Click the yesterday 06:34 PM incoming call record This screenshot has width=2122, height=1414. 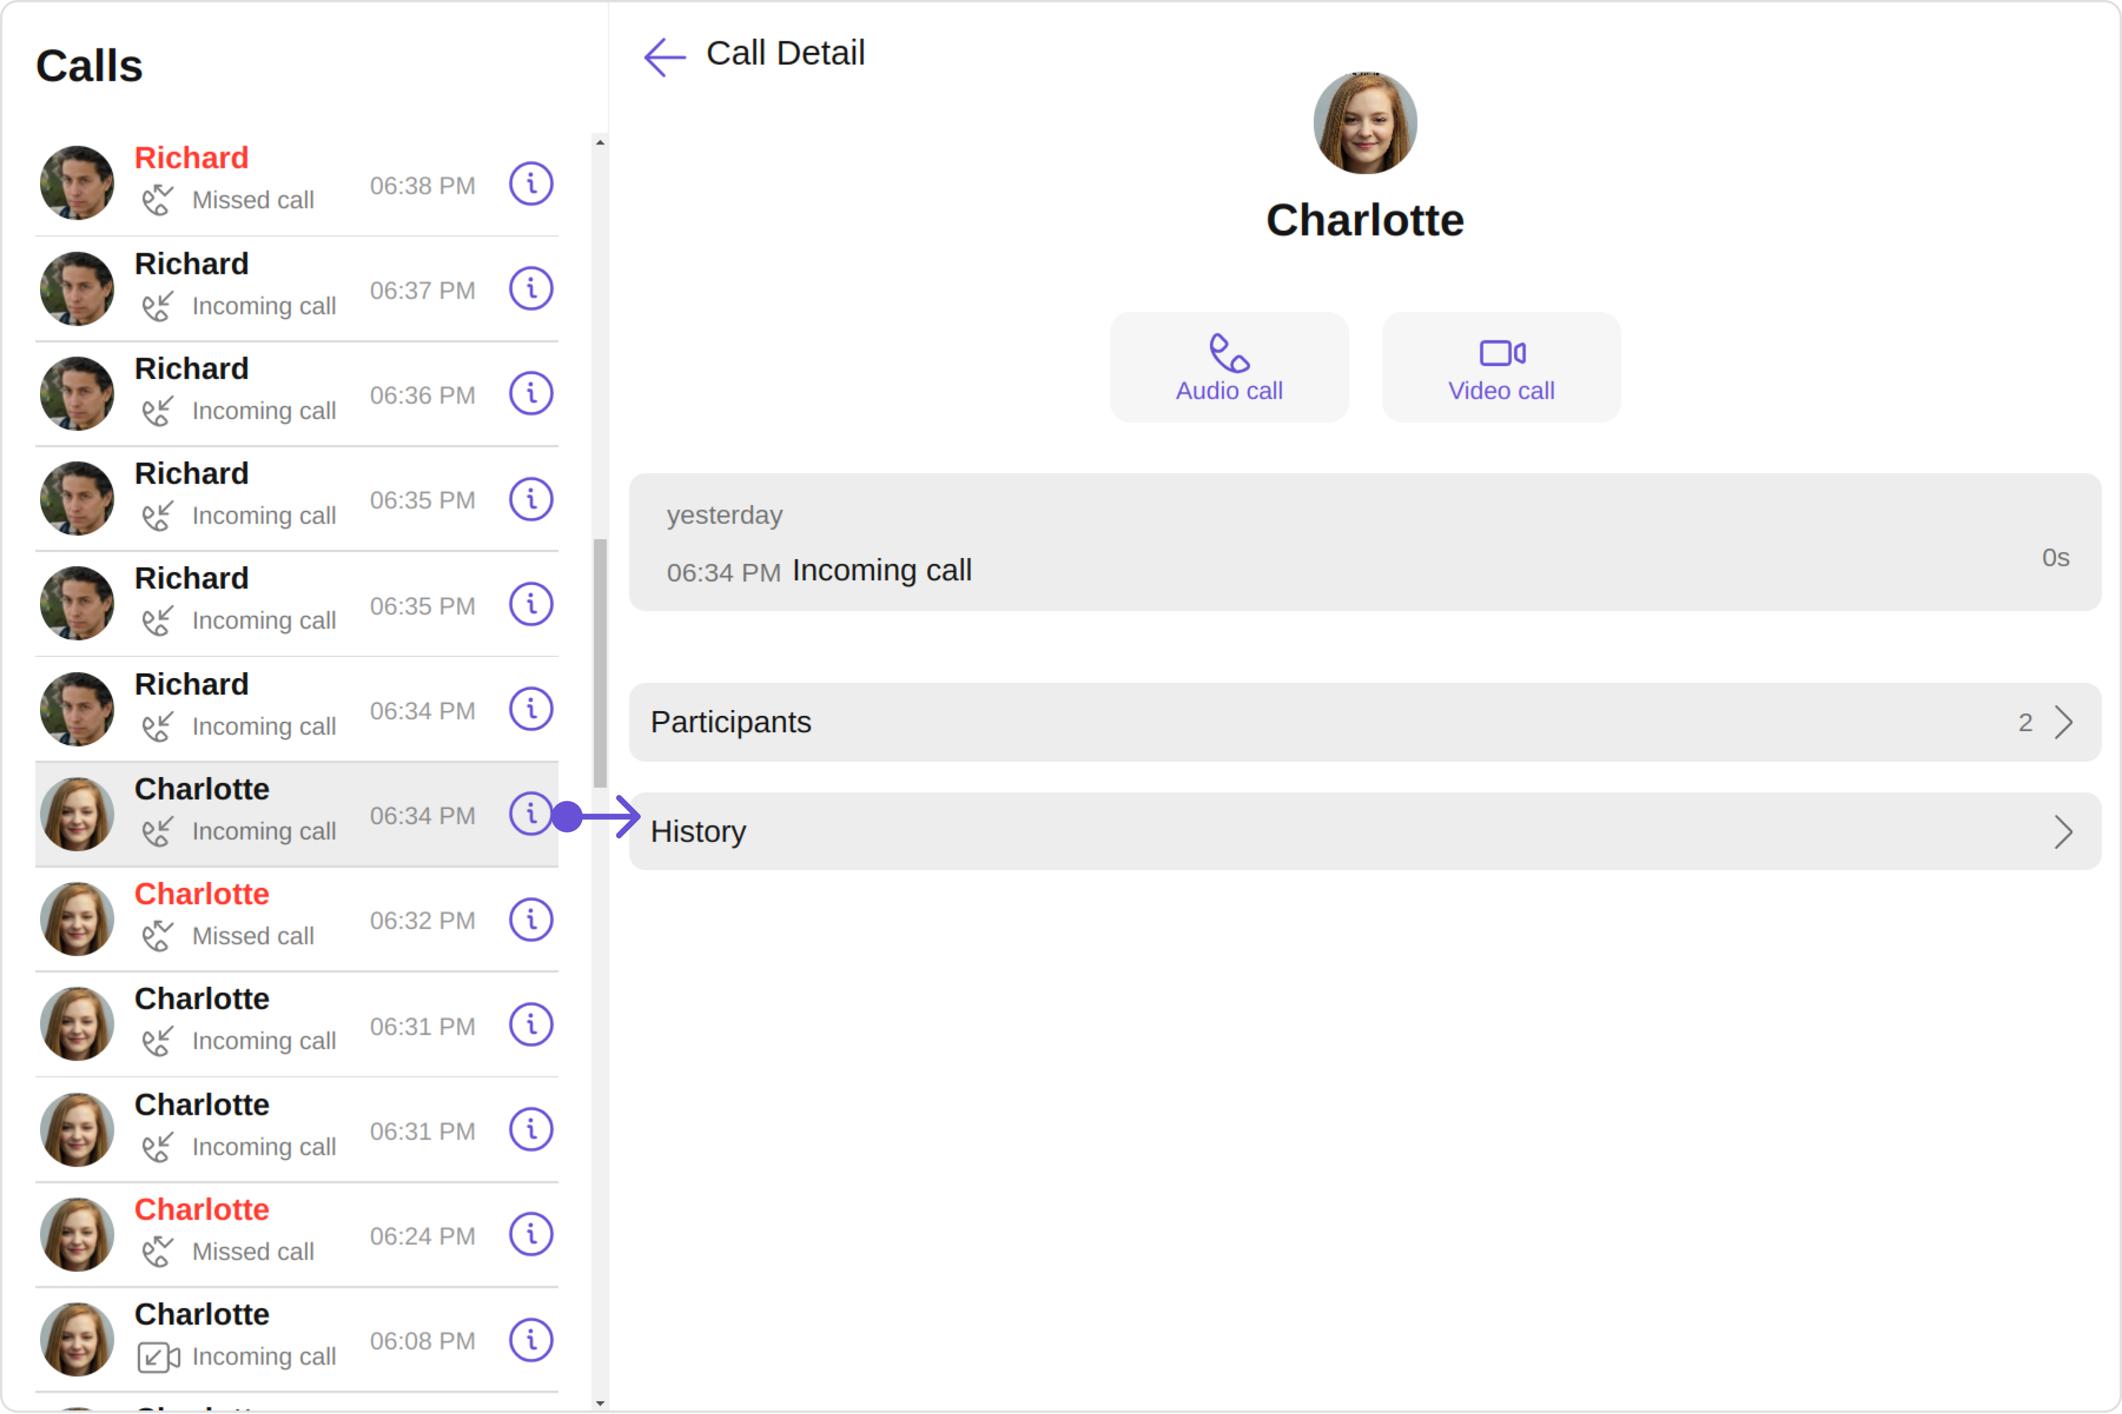tap(1365, 543)
